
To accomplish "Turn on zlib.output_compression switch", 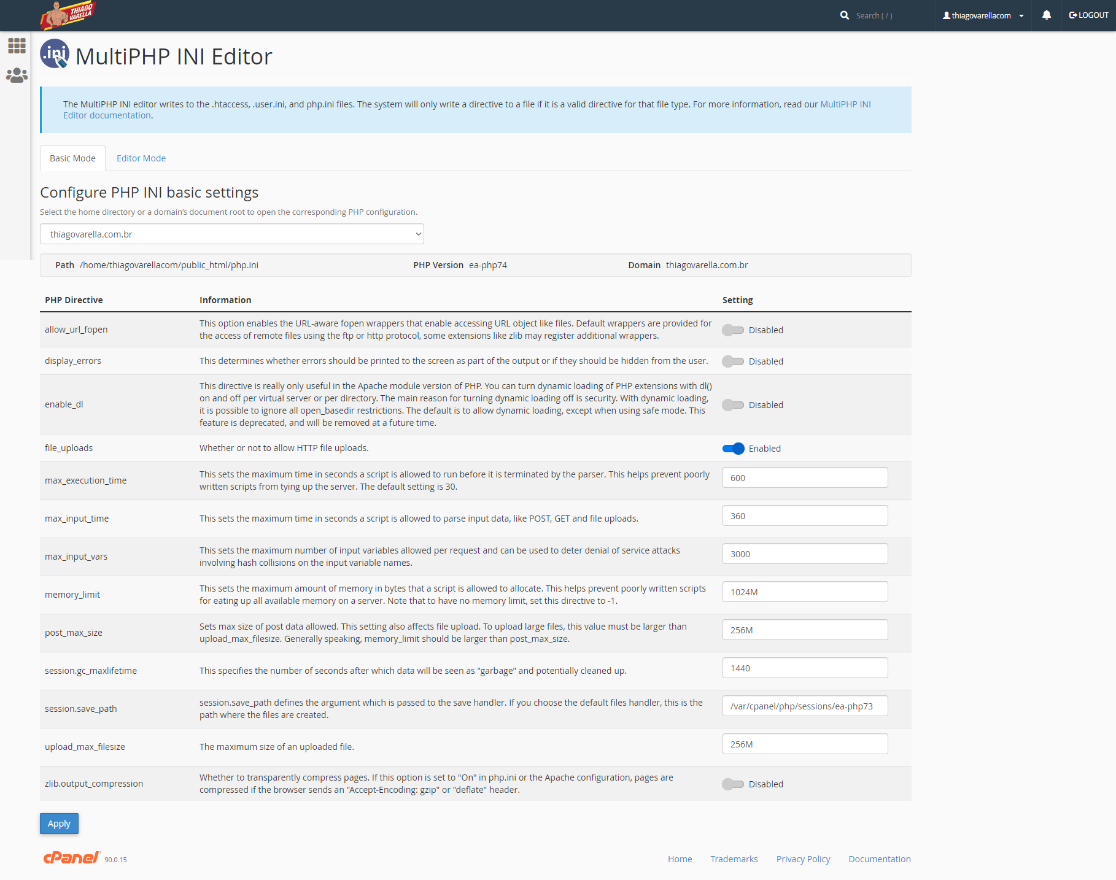I will point(733,784).
